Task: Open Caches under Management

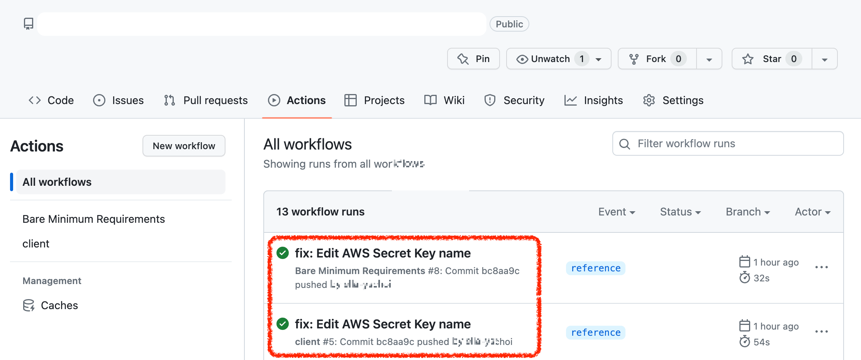Action: pyautogui.click(x=59, y=305)
